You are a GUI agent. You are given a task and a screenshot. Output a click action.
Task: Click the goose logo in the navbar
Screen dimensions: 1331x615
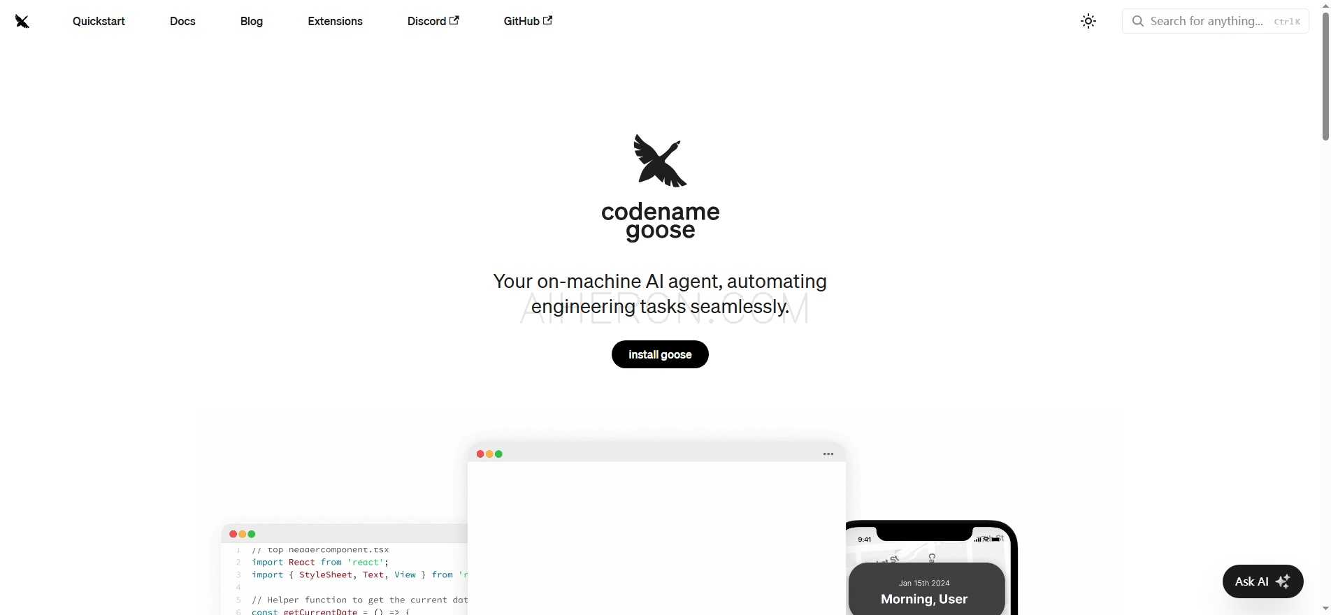pyautogui.click(x=22, y=22)
